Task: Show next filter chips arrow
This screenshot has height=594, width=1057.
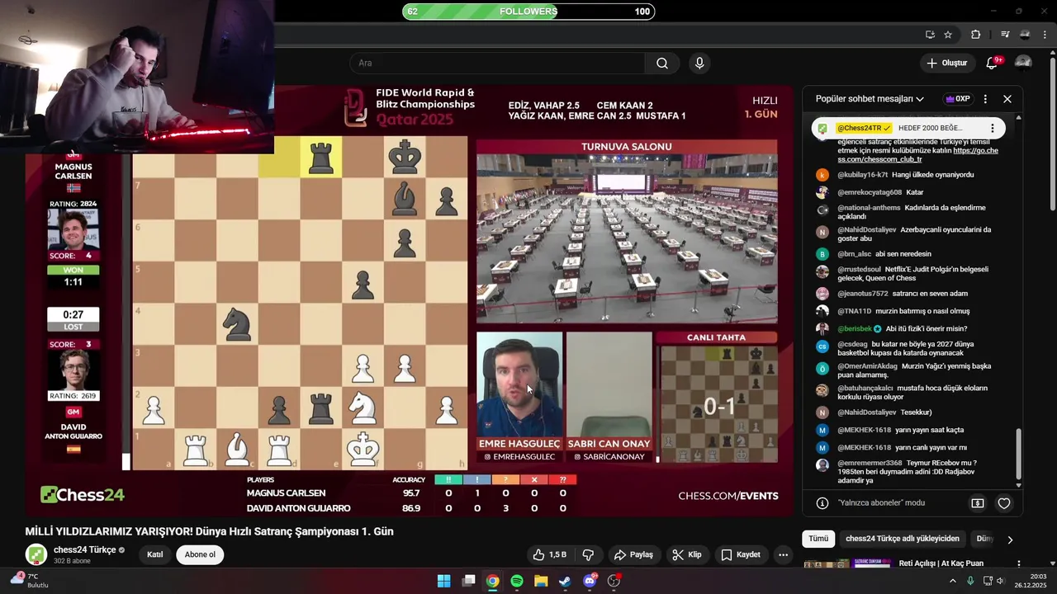Action: [1009, 540]
